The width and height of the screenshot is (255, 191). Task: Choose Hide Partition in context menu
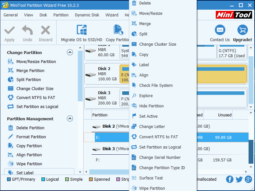pos(163,106)
